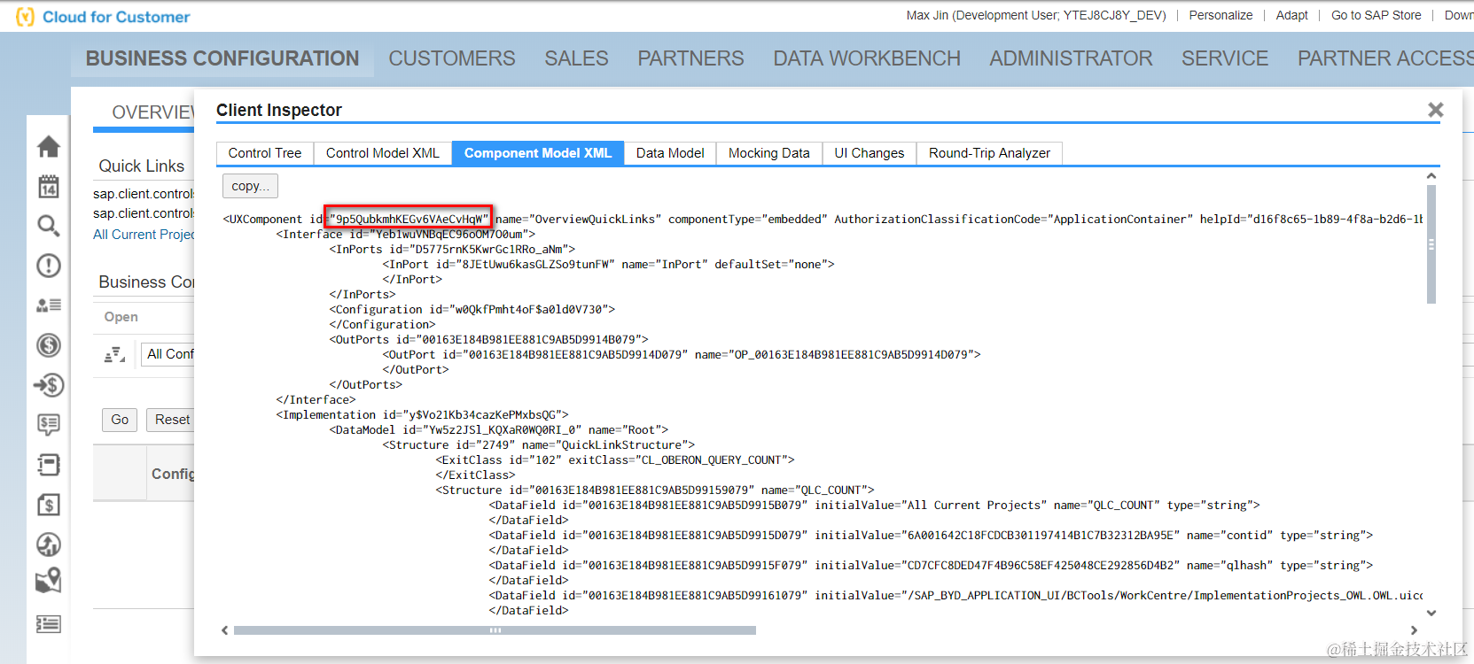The height and width of the screenshot is (664, 1474).
Task: Open the All Conf dropdown filter
Action: click(168, 354)
